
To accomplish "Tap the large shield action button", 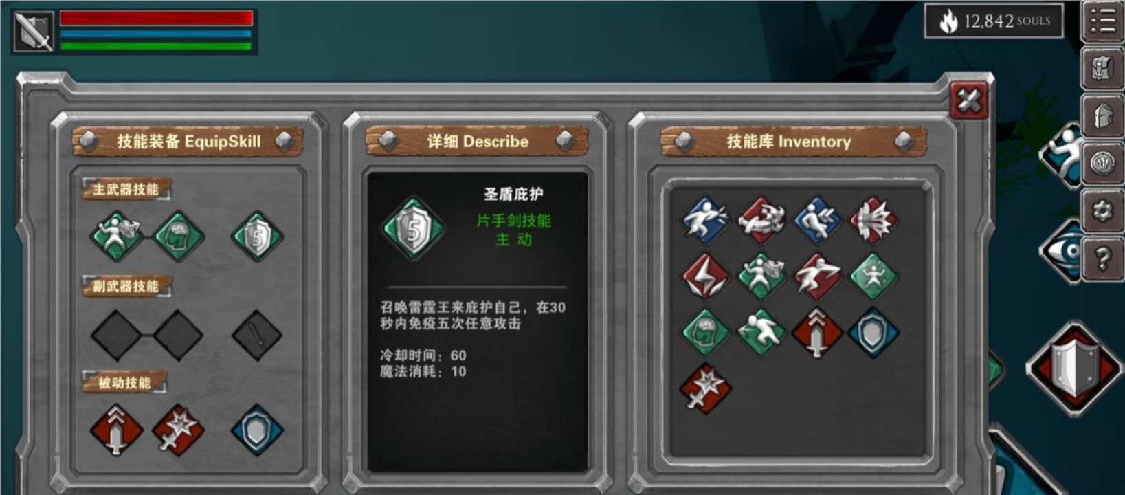I will 1073,368.
